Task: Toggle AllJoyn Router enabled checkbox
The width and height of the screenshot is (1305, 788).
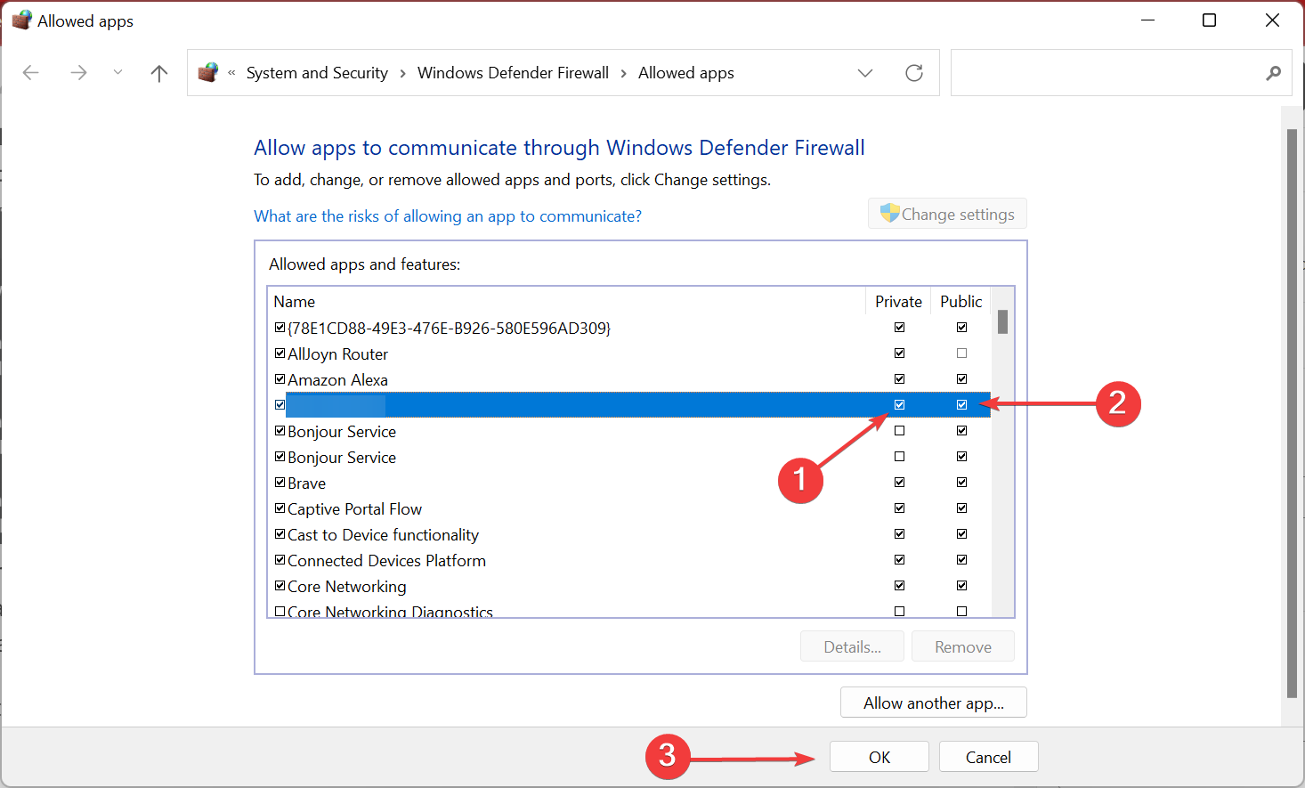Action: click(x=280, y=353)
